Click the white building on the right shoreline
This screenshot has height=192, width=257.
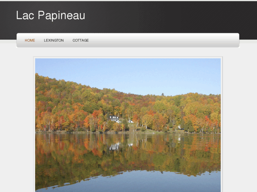(180, 127)
